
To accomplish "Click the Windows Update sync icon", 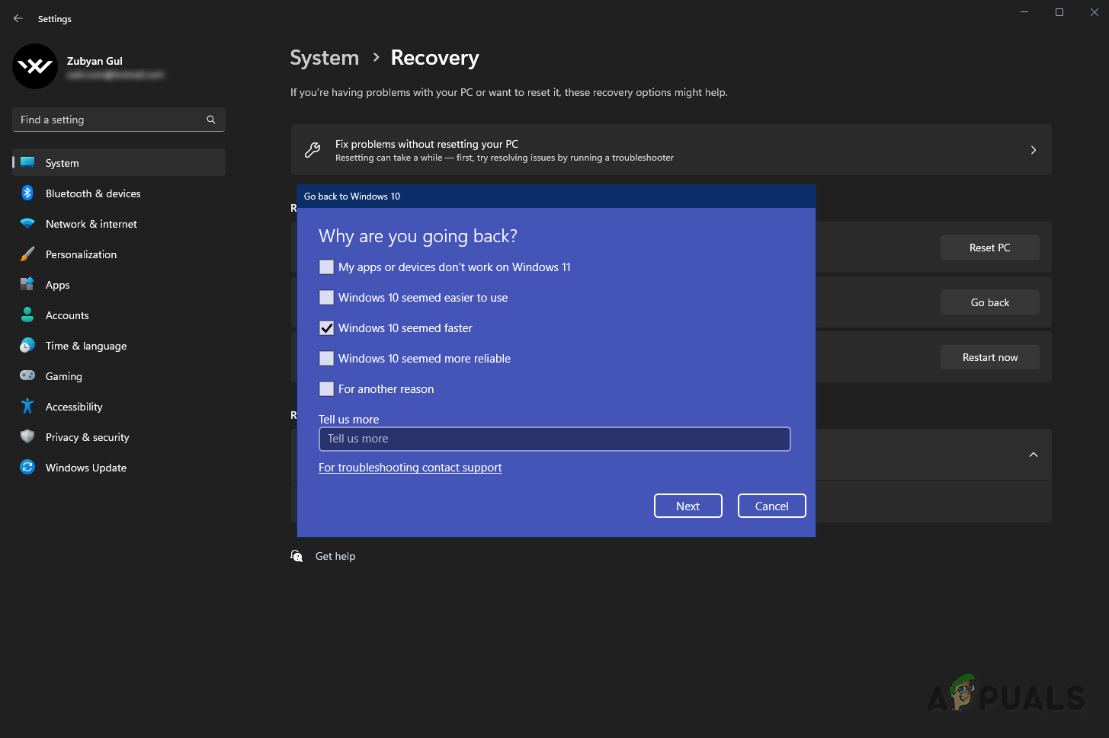I will pos(27,468).
